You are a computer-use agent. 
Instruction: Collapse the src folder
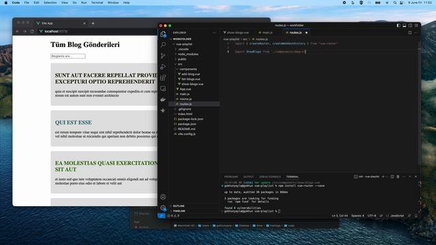pyautogui.click(x=194, y=64)
